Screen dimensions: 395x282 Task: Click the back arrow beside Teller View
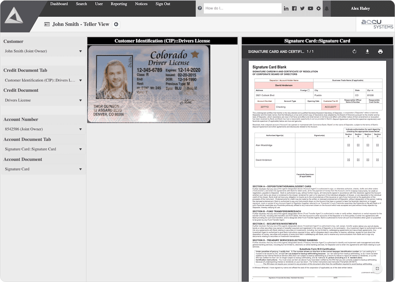[x=116, y=24]
